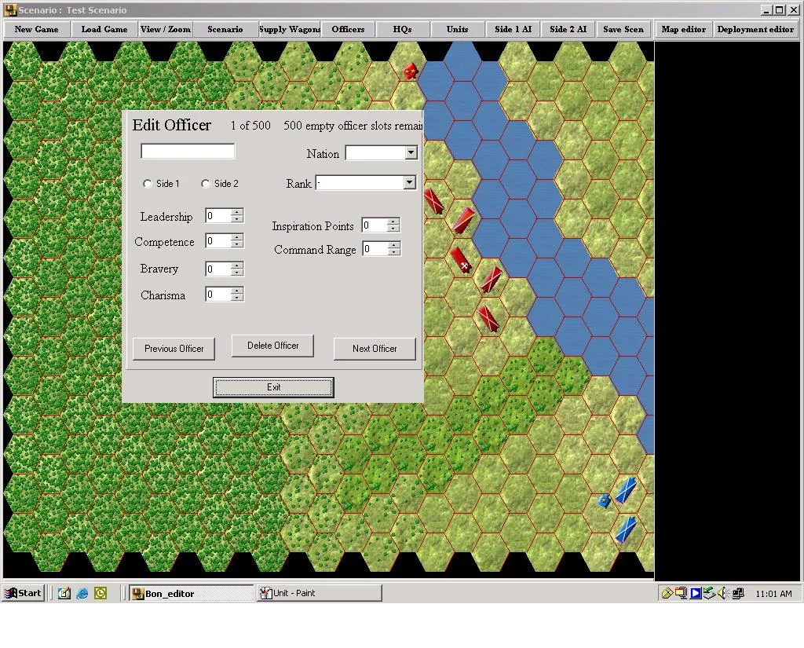Choose the Side 2 radio button
Viewport: 804px width, 648px height.
[206, 184]
